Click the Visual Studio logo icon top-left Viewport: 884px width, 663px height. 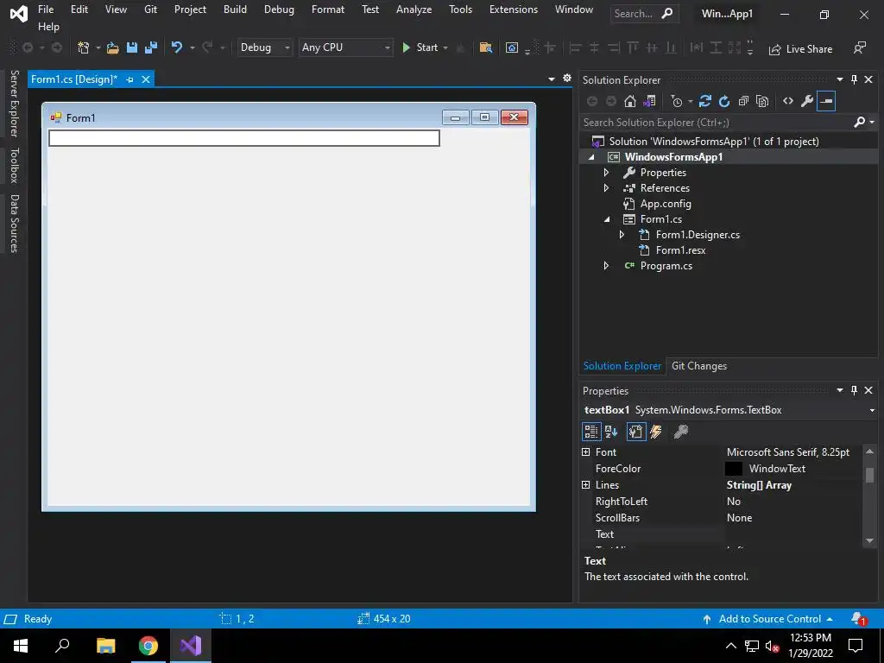[x=19, y=14]
